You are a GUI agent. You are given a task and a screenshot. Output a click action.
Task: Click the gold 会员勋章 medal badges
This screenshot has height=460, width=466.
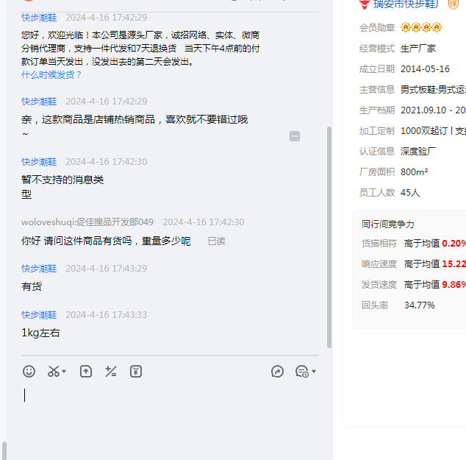tap(421, 28)
